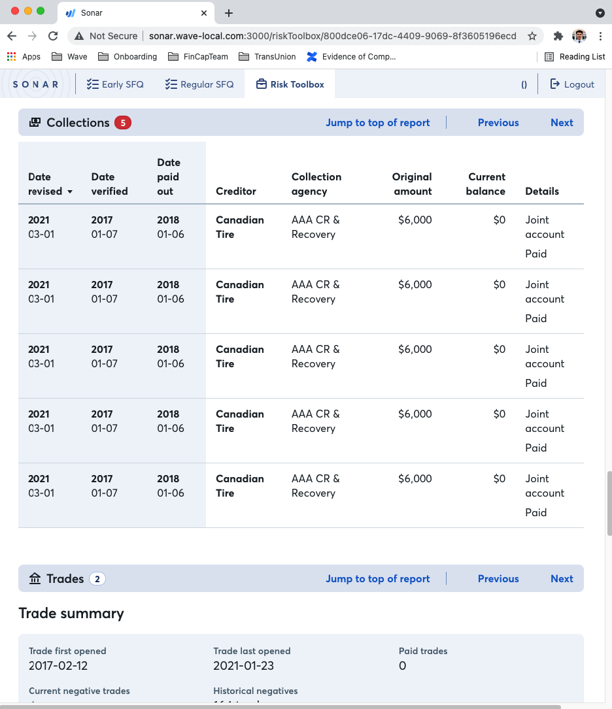Click the Collections section icon
This screenshot has width=612, height=709.
(x=35, y=122)
